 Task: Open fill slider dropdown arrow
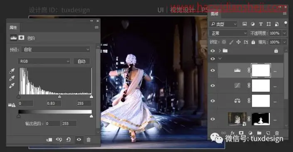coord(284,42)
